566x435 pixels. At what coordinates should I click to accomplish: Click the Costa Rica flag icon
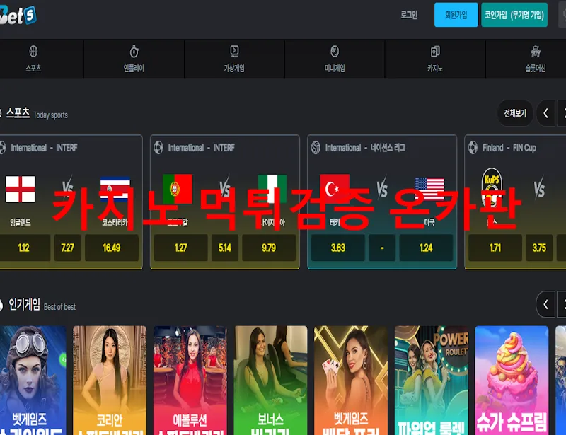115,189
